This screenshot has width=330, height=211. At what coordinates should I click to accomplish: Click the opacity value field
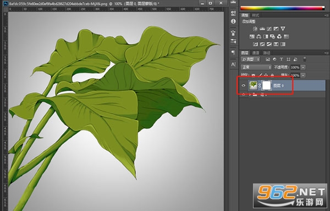(x=295, y=67)
